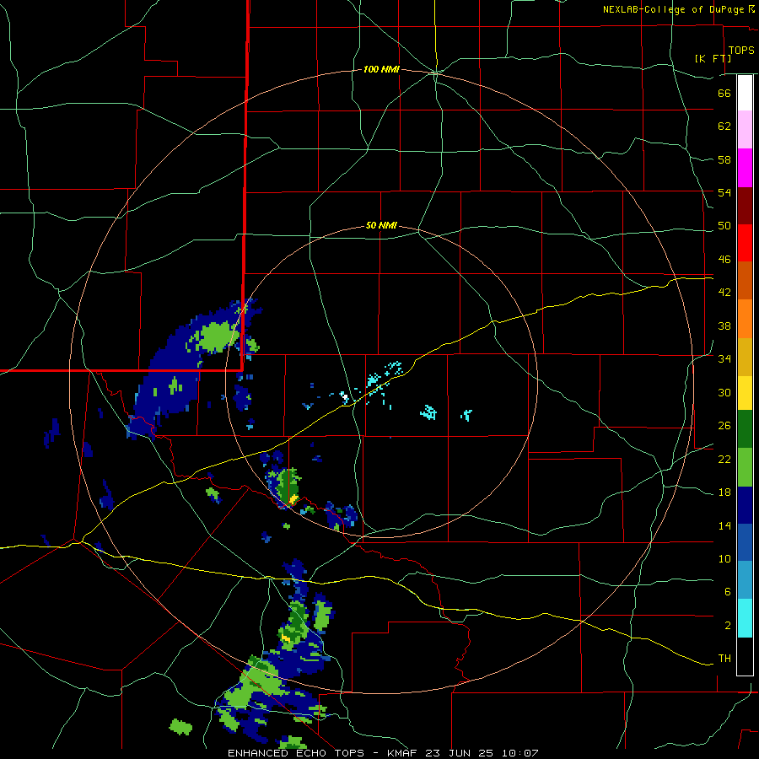Screen dimensions: 759x759
Task: Click the cyan echo cluster east of radar
Action: tap(428, 412)
